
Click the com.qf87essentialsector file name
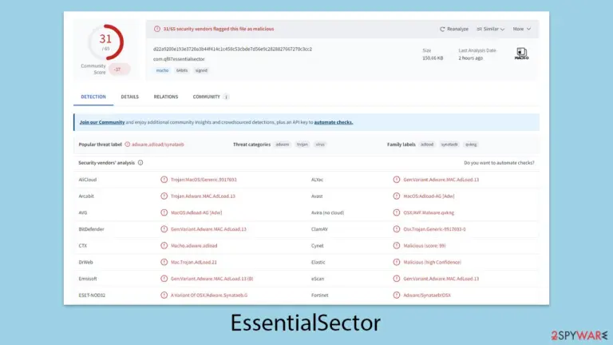(179, 59)
